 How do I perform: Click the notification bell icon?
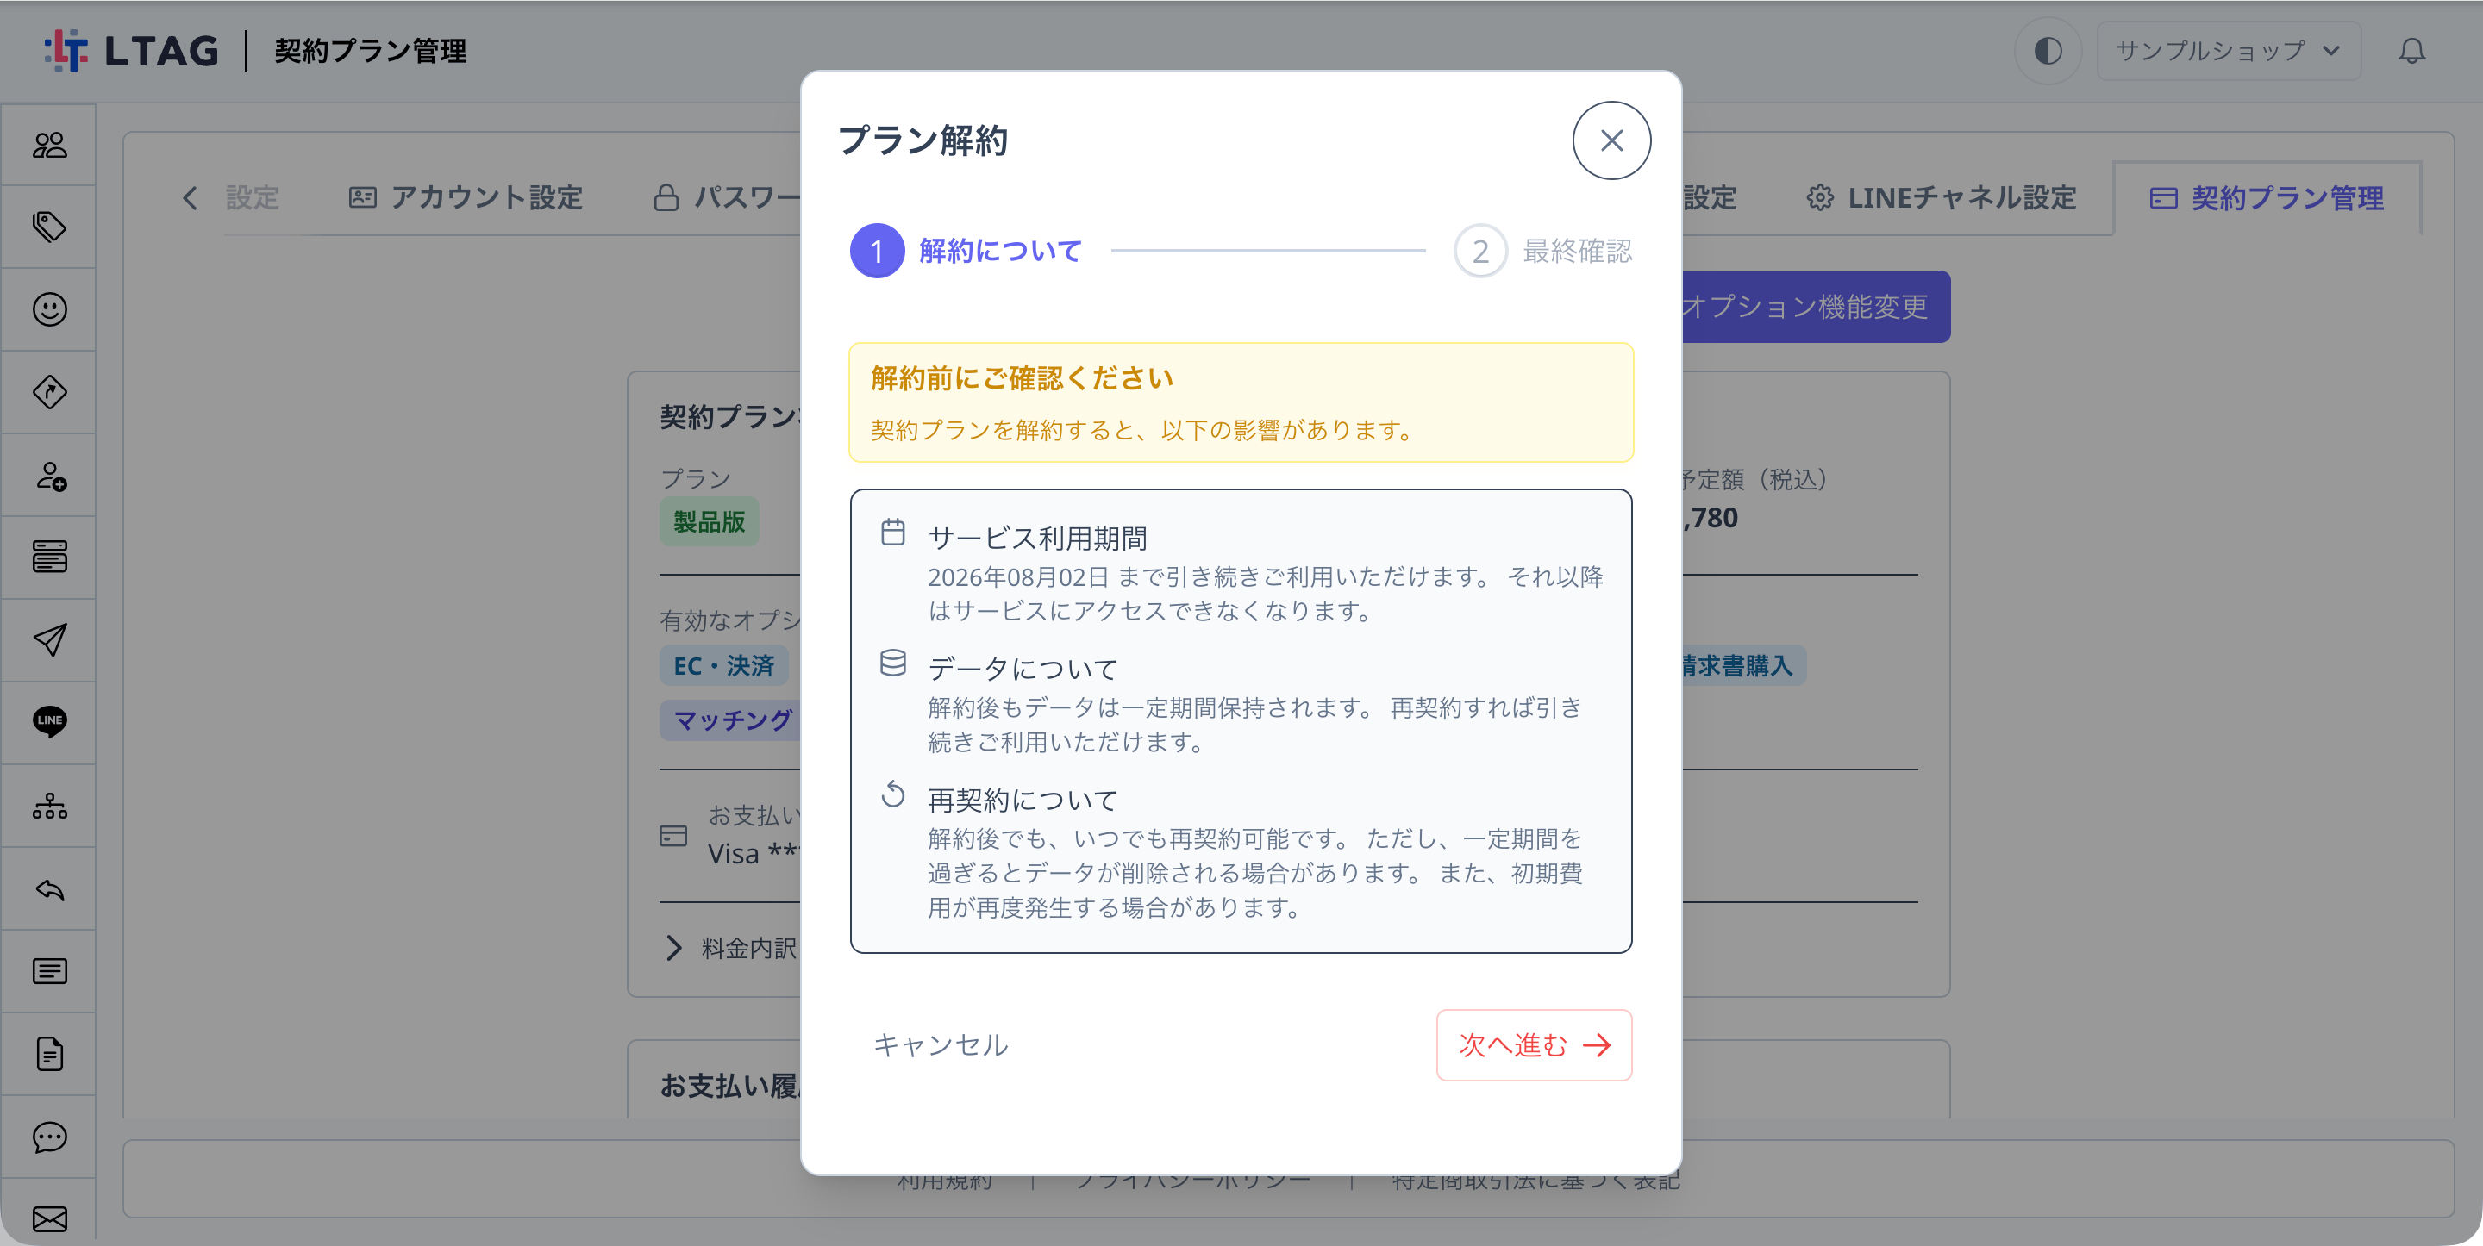pos(2411,50)
